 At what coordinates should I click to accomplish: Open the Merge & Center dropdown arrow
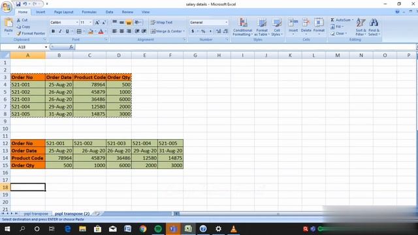click(184, 31)
